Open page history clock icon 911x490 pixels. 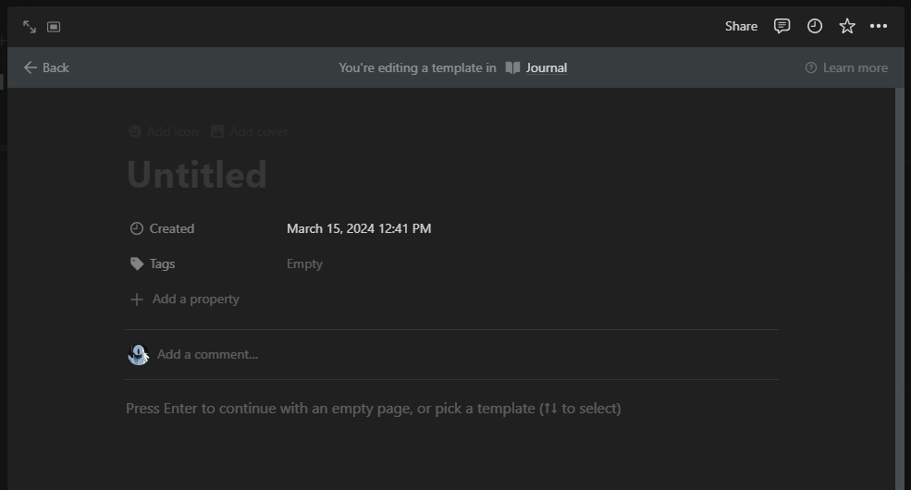click(x=814, y=26)
